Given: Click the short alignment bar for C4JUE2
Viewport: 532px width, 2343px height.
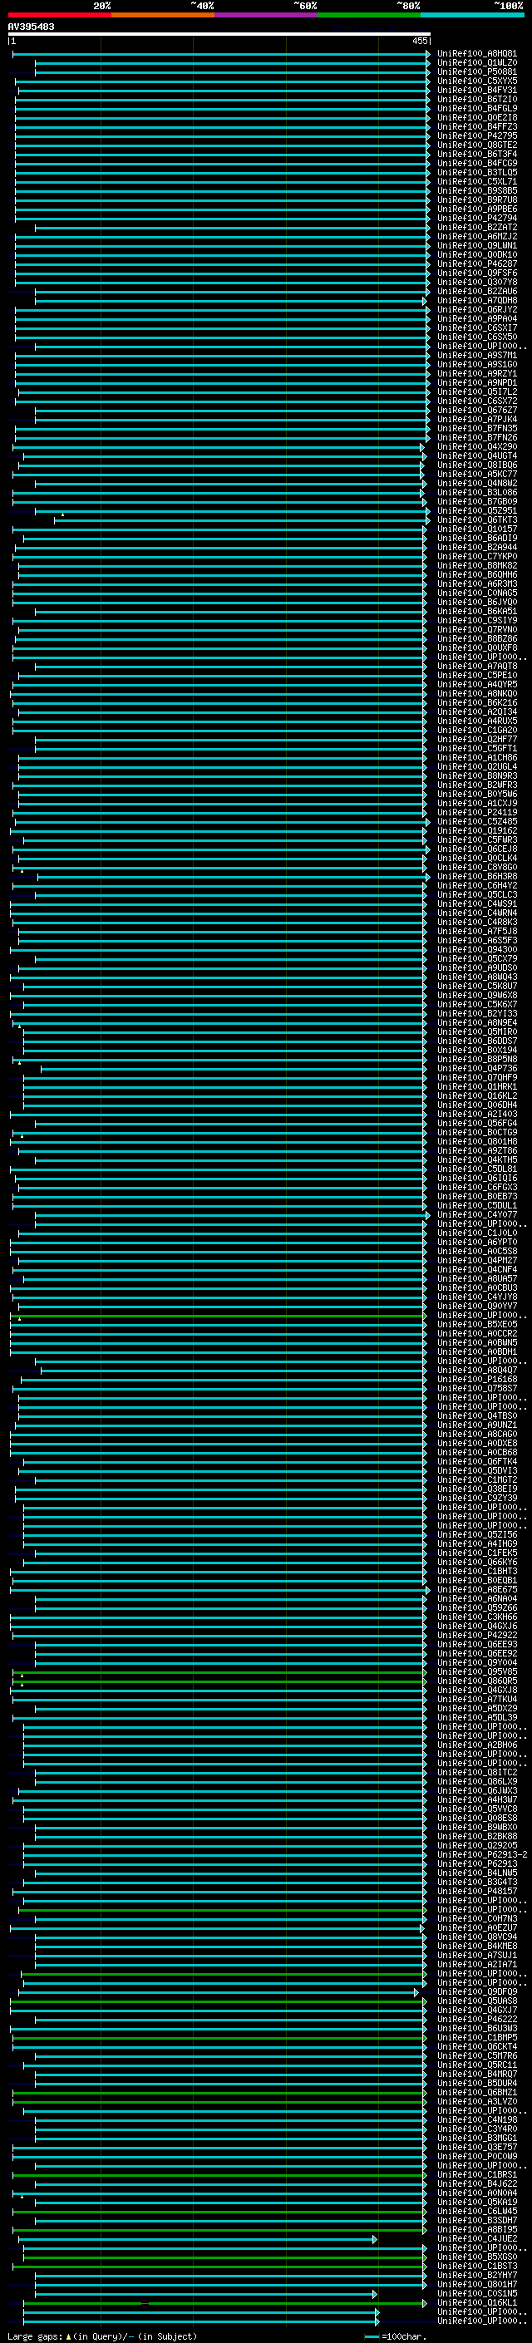Looking at the screenshot, I should click(x=197, y=2239).
